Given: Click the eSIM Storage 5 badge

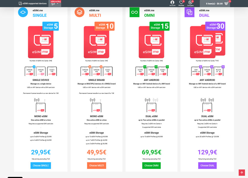Looking at the screenshot, I should [x=51, y=26].
